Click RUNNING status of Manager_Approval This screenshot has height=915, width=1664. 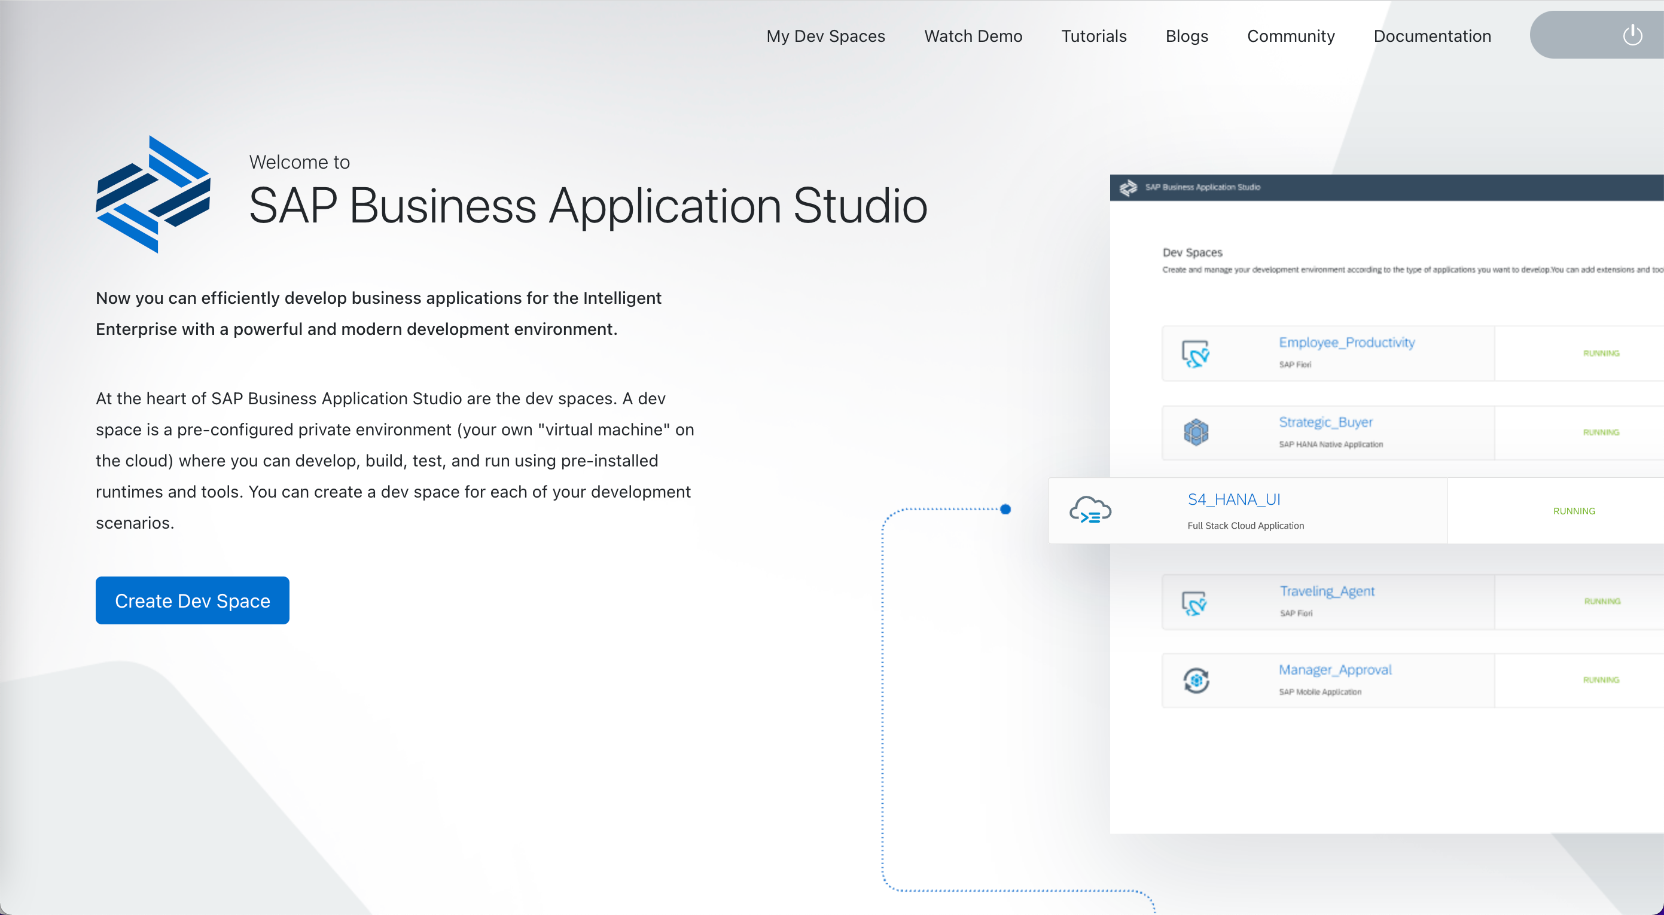(x=1601, y=680)
